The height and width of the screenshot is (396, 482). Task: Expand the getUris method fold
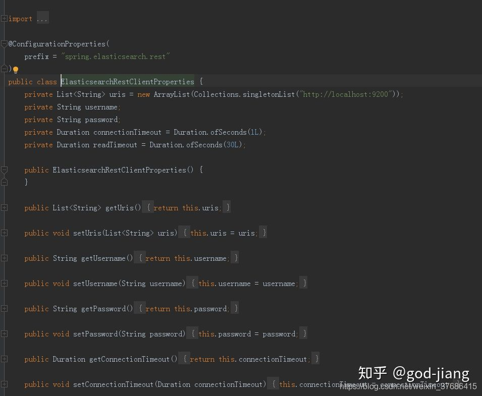coord(4,208)
